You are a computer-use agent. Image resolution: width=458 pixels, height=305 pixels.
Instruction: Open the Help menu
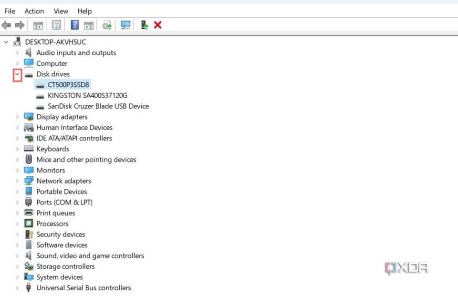pos(84,11)
